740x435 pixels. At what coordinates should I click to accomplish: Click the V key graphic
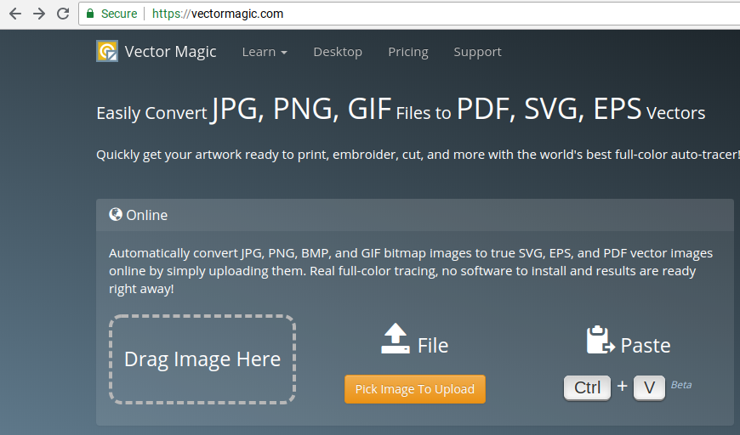pos(649,387)
